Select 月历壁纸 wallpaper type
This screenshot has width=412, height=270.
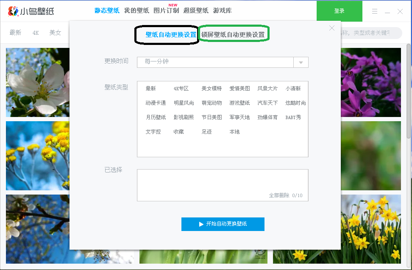[x=156, y=117]
